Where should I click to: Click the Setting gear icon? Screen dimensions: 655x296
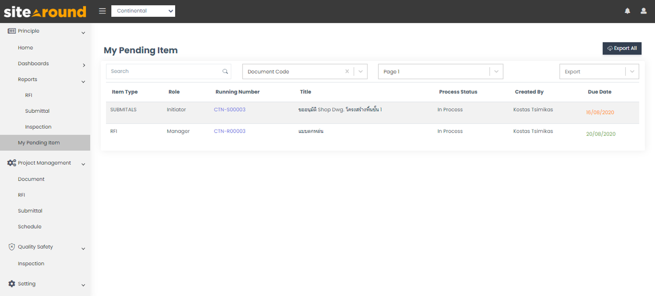point(12,284)
